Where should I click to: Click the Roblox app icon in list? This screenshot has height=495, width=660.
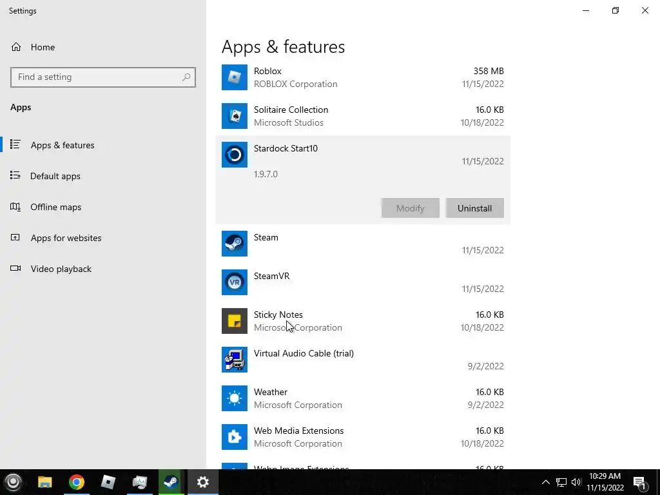click(x=235, y=77)
